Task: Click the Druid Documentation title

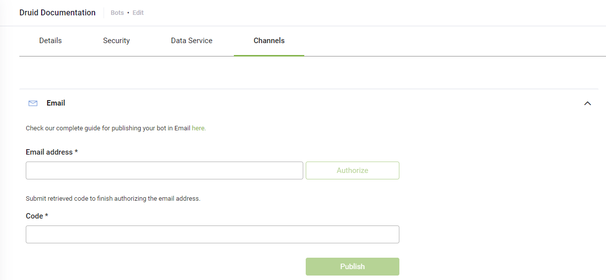Action: [x=57, y=13]
